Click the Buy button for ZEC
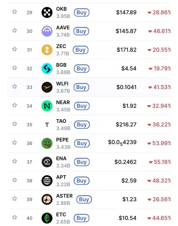 pyautogui.click(x=81, y=50)
